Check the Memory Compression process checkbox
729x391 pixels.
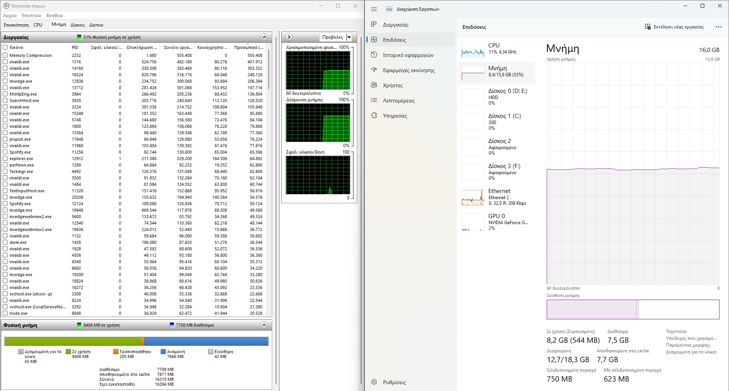coord(5,55)
